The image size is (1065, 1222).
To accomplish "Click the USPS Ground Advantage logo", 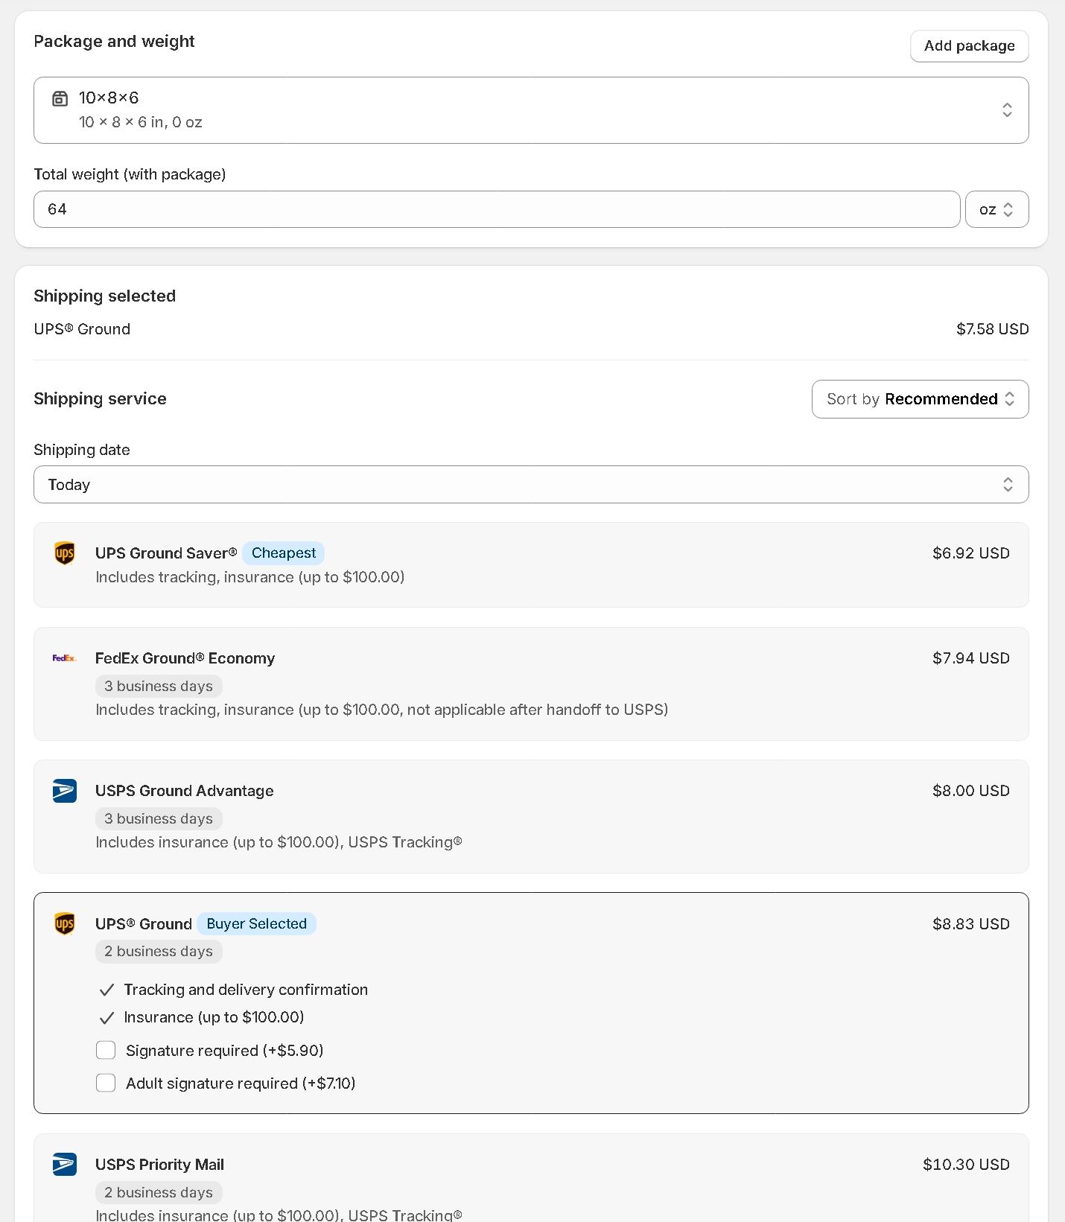I will tap(65, 791).
